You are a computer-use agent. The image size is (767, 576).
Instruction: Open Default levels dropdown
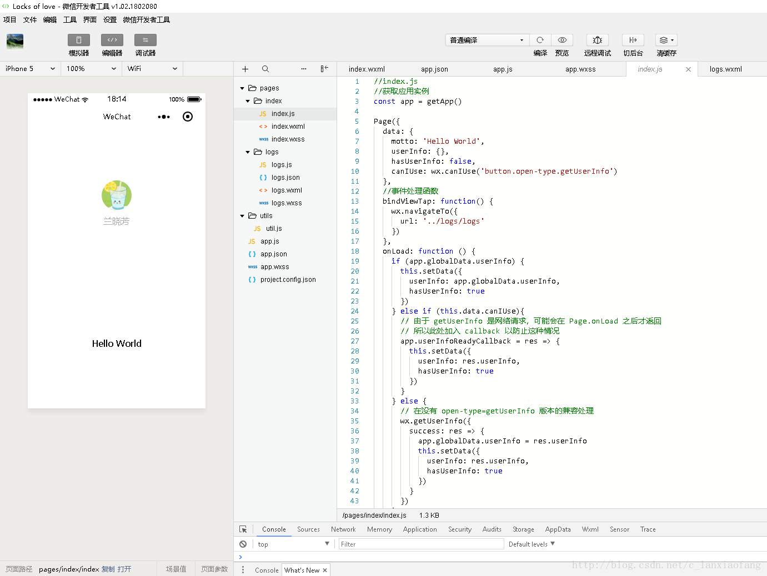(x=532, y=544)
